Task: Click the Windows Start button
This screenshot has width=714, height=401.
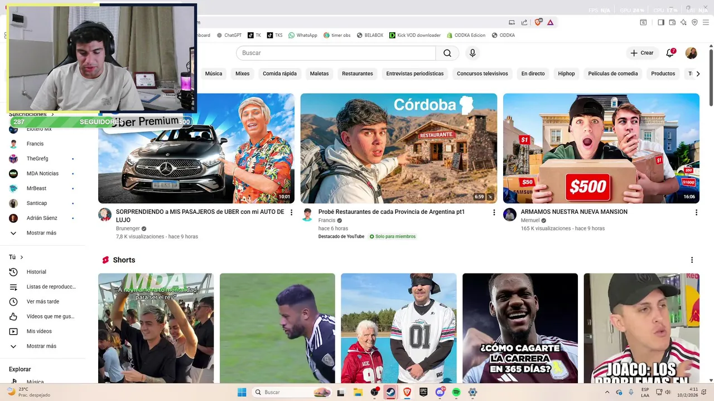Action: coord(242,392)
